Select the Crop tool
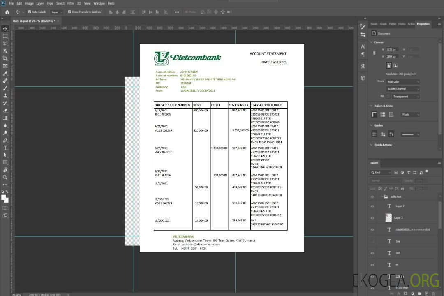Image resolution: width=444 pixels, height=296 pixels. tap(5, 58)
